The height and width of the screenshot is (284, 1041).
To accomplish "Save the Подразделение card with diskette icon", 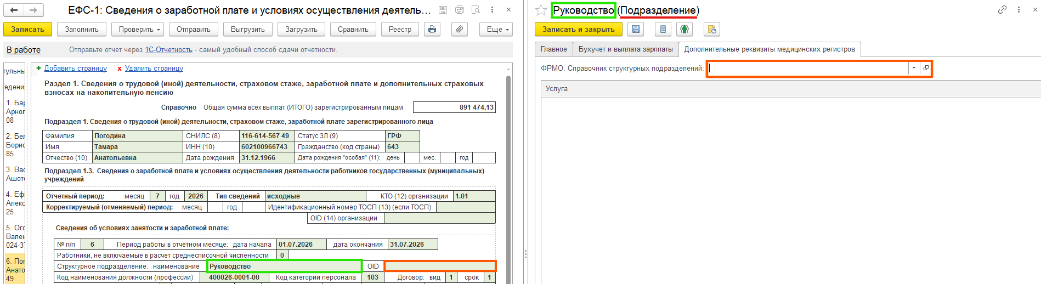I will [x=636, y=29].
